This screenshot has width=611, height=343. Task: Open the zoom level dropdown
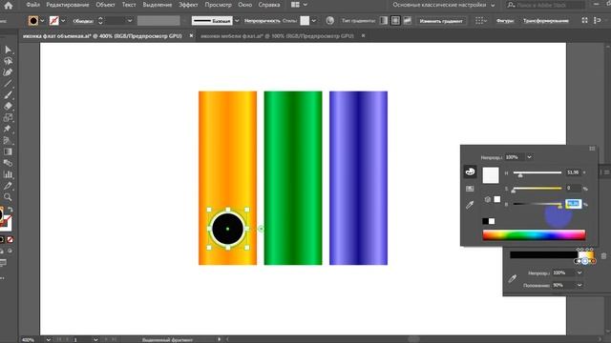tap(48, 340)
